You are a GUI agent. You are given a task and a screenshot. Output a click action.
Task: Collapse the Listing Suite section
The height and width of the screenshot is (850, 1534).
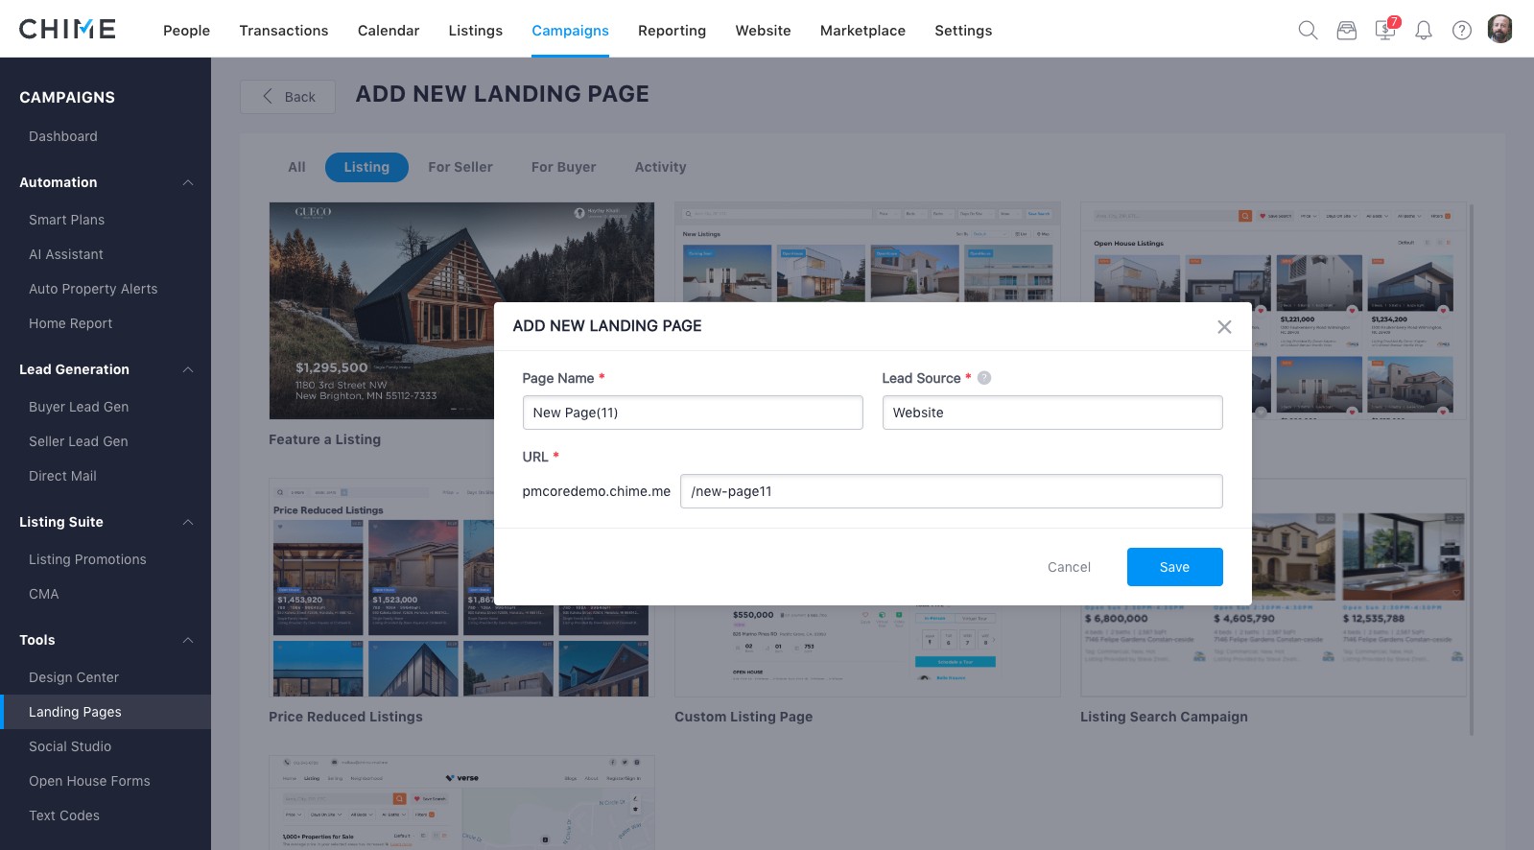click(x=188, y=522)
